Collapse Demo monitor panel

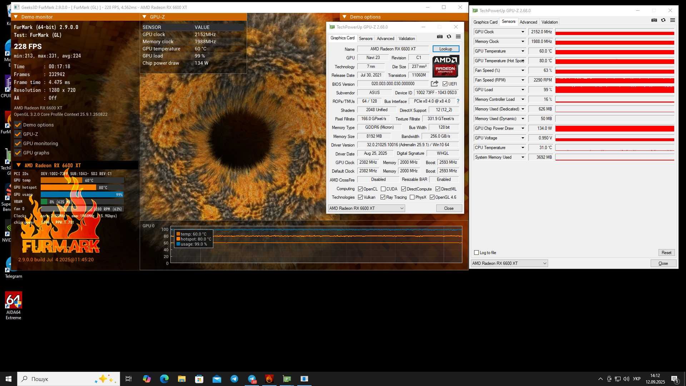click(x=16, y=17)
